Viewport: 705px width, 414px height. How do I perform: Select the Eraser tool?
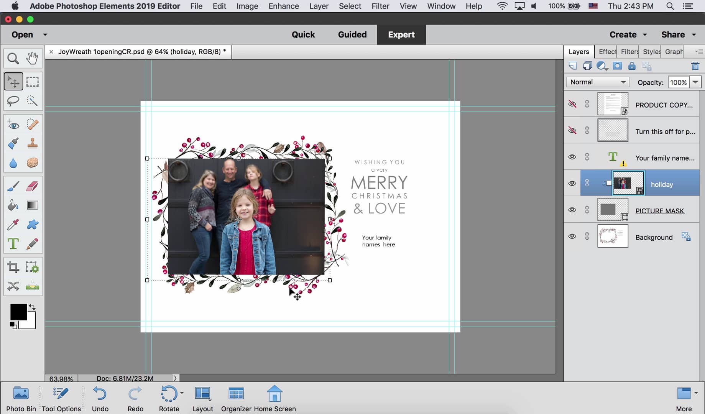coord(33,186)
